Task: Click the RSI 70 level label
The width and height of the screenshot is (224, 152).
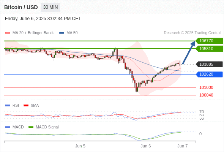Action: (x=202, y=112)
